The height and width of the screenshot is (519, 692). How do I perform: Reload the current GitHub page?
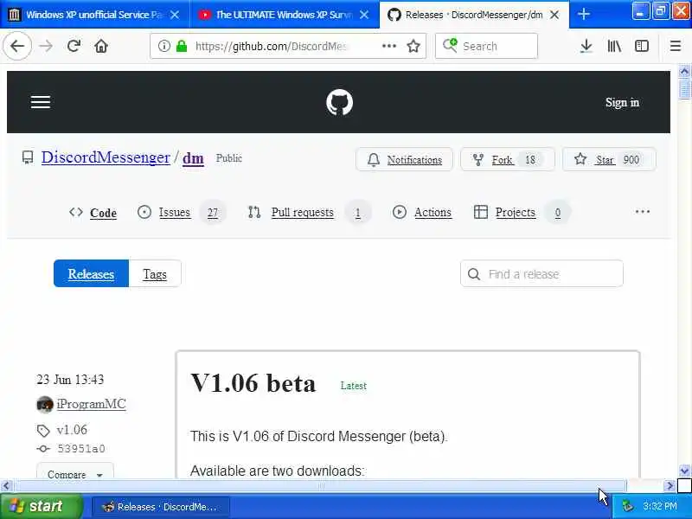click(x=74, y=46)
